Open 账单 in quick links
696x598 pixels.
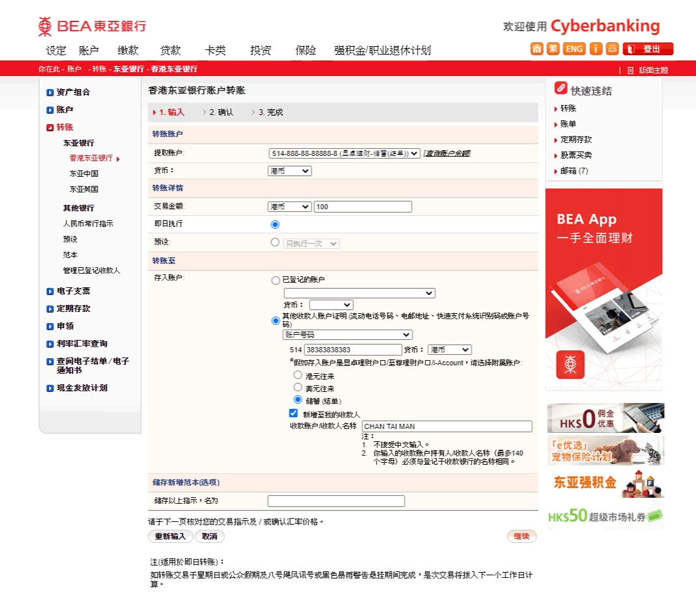click(x=568, y=123)
